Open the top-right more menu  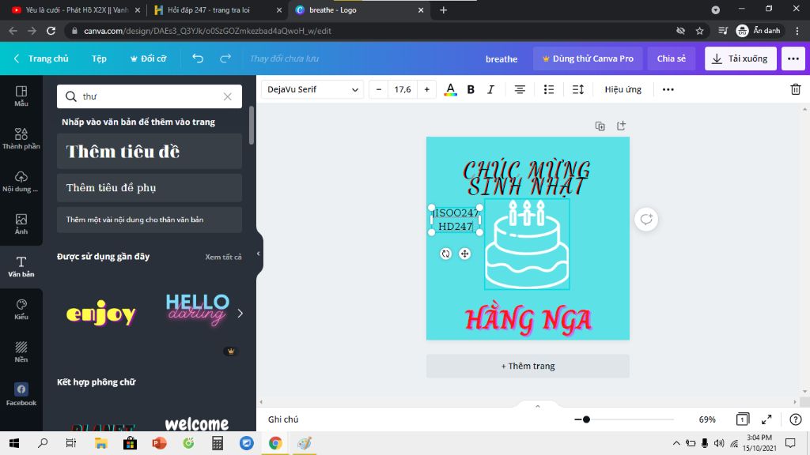coord(793,58)
